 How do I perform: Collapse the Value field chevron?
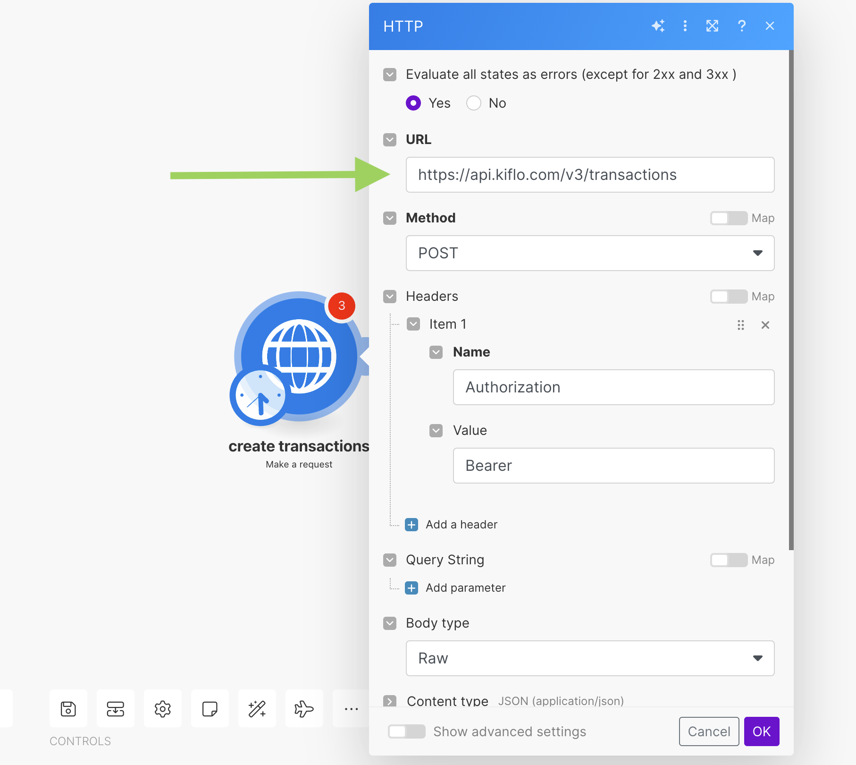click(x=436, y=431)
